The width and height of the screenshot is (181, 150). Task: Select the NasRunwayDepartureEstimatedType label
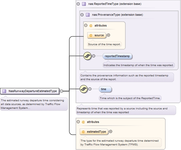32,91
